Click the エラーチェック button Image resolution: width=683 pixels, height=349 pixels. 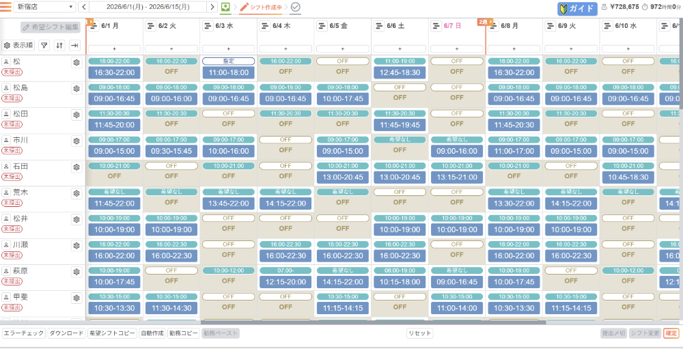[x=23, y=333]
